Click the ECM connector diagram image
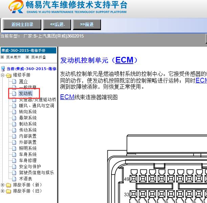The width and height of the screenshot is (207, 203). [157, 169]
